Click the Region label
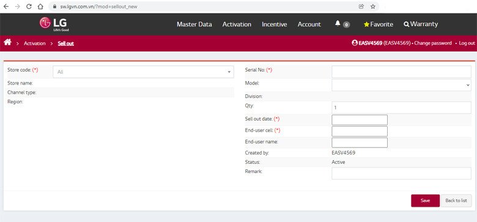 point(15,102)
